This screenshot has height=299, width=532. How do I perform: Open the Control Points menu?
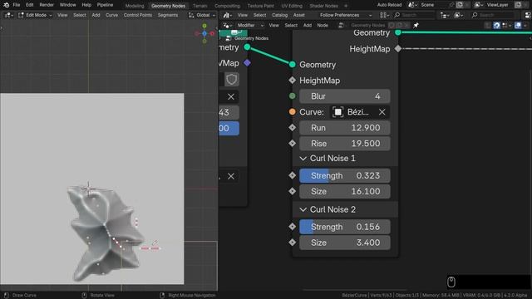tap(137, 15)
